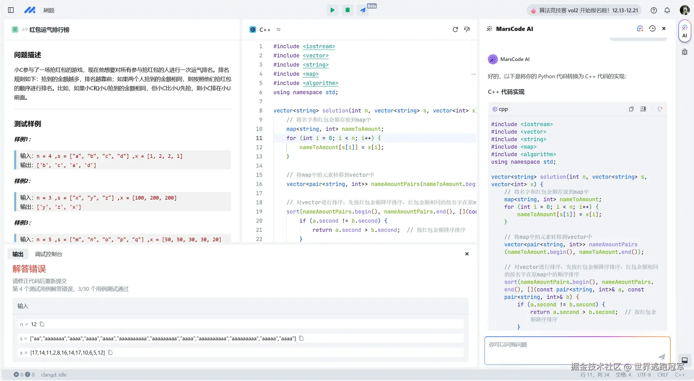Reset code with the refresh icon
The width and height of the screenshot is (694, 381).
point(455,29)
